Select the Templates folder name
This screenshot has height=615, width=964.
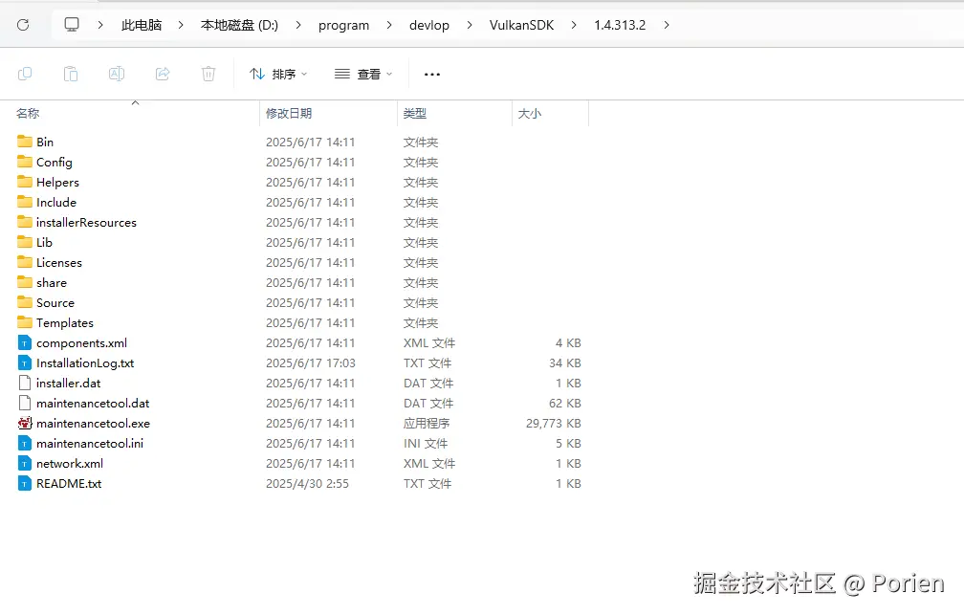pos(65,323)
